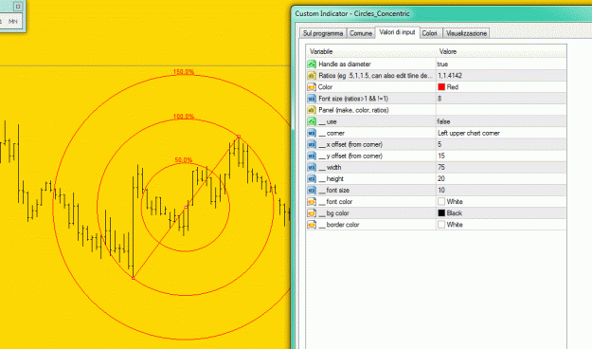Edit the Ratios value 1,1.4142
The image size is (592, 349).
tap(501, 76)
